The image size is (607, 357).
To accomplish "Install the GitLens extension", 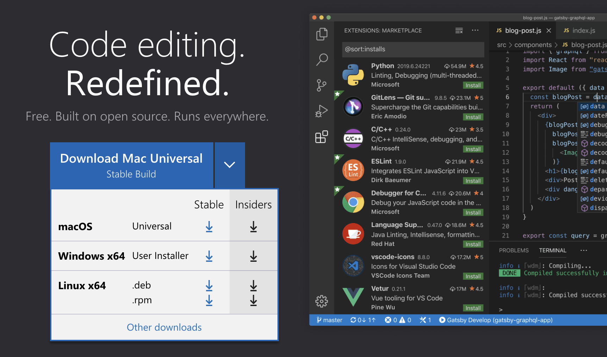I will click(473, 117).
